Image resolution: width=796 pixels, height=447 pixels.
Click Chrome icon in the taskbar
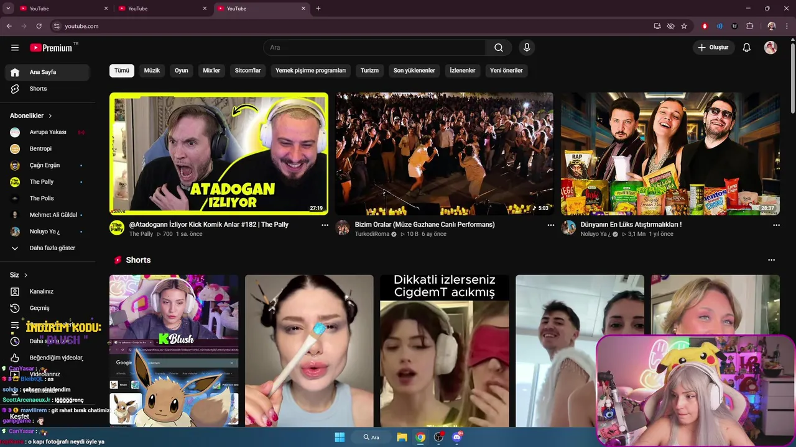421,437
